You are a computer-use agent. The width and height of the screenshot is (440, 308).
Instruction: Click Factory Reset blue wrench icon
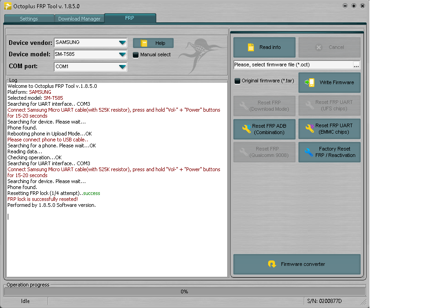[308, 152]
